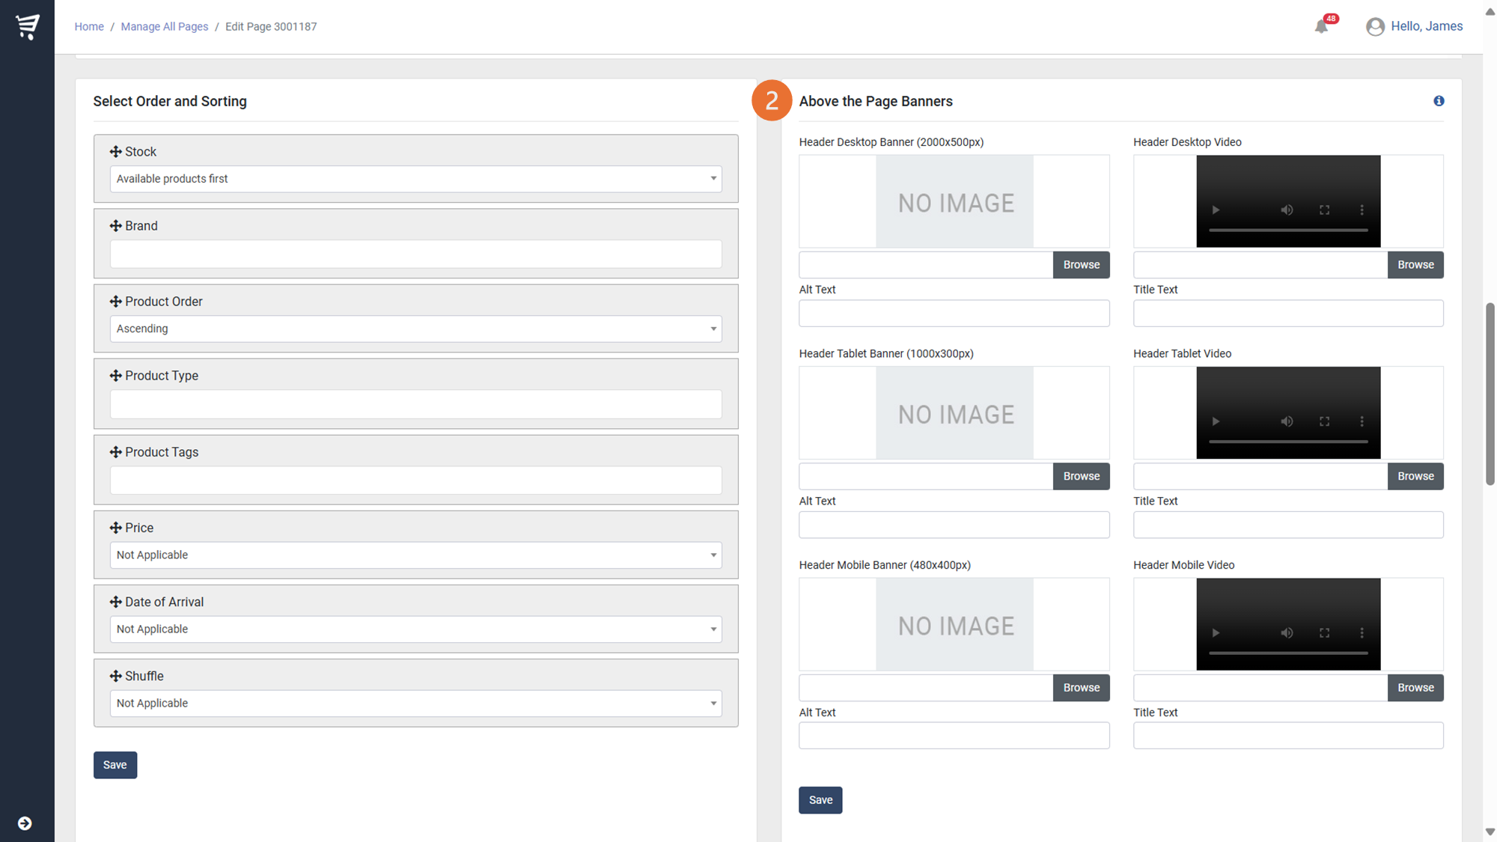This screenshot has width=1497, height=842.
Task: Browse for Header Desktop Banner image
Action: coord(1081,265)
